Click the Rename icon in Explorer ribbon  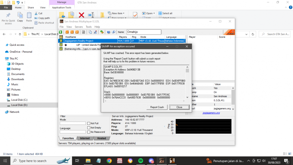point(91,15)
